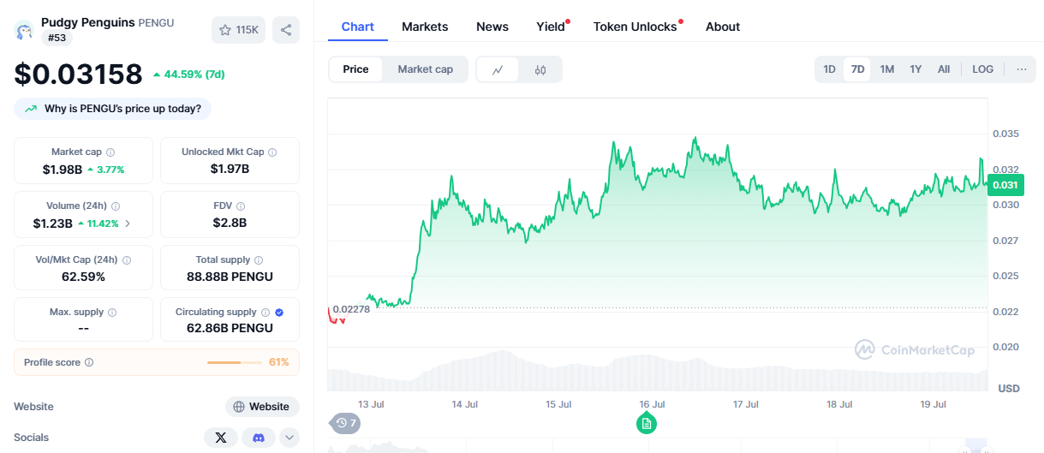Screen dimensions: 1044x453
Task: Set chart range to 7D
Action: pyautogui.click(x=857, y=69)
